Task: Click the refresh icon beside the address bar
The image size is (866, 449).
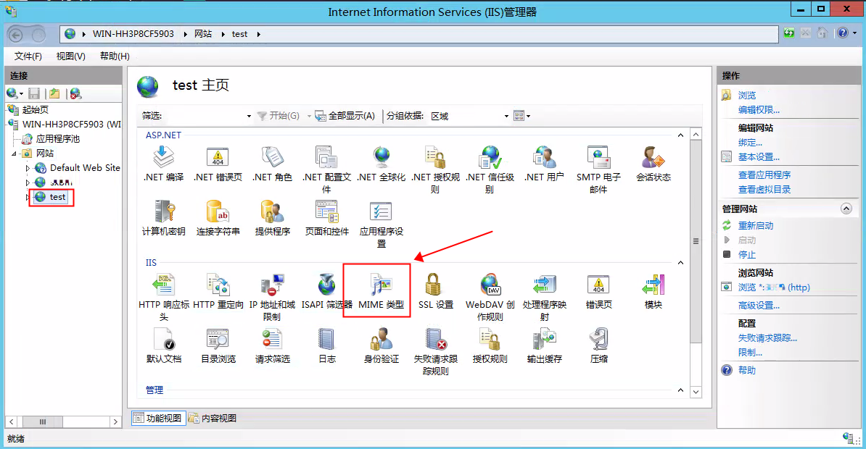Action: [x=788, y=33]
